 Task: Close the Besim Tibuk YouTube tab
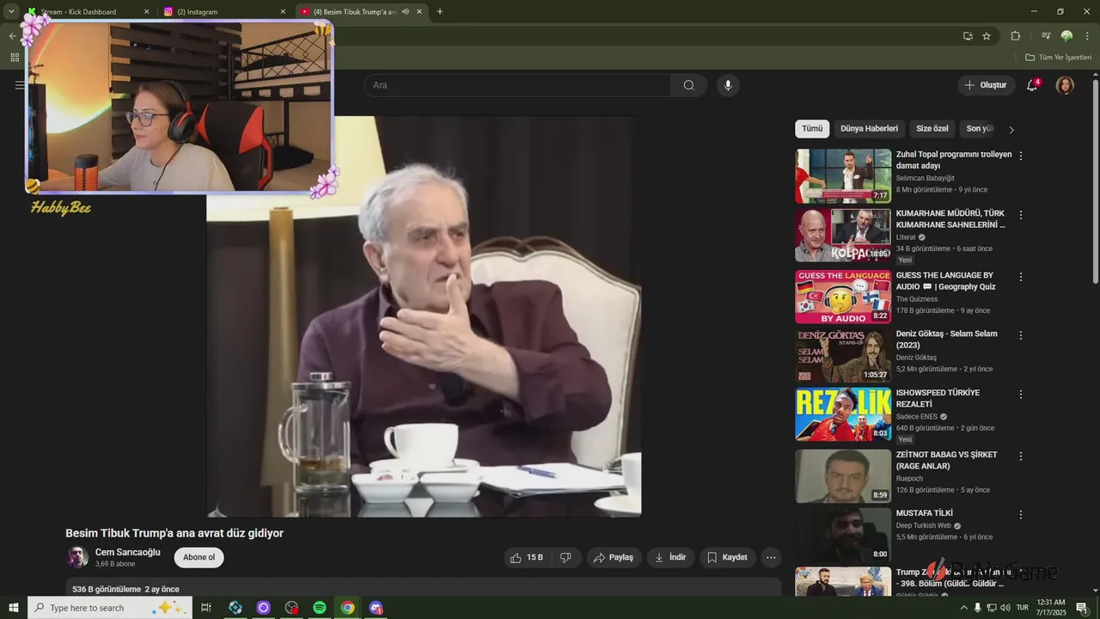tap(419, 12)
